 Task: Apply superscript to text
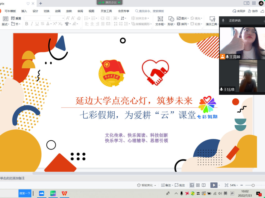coord(55,24)
